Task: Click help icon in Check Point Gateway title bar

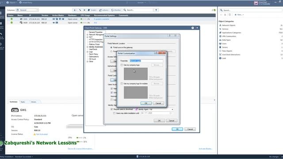Action: tap(193, 28)
